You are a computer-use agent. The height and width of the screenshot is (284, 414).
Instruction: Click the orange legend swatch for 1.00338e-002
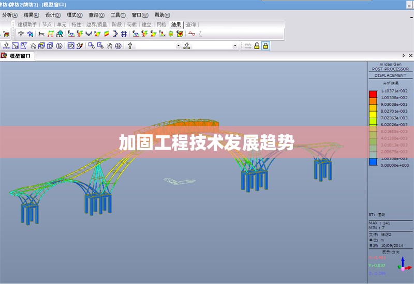click(x=373, y=101)
